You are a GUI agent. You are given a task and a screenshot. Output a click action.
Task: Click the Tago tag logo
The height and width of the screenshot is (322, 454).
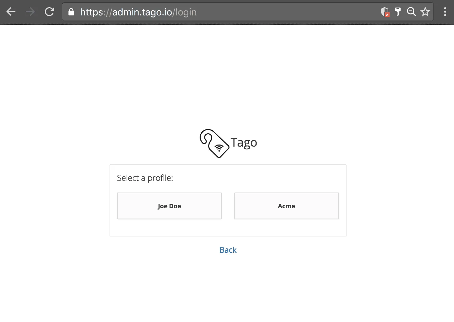coord(214,143)
